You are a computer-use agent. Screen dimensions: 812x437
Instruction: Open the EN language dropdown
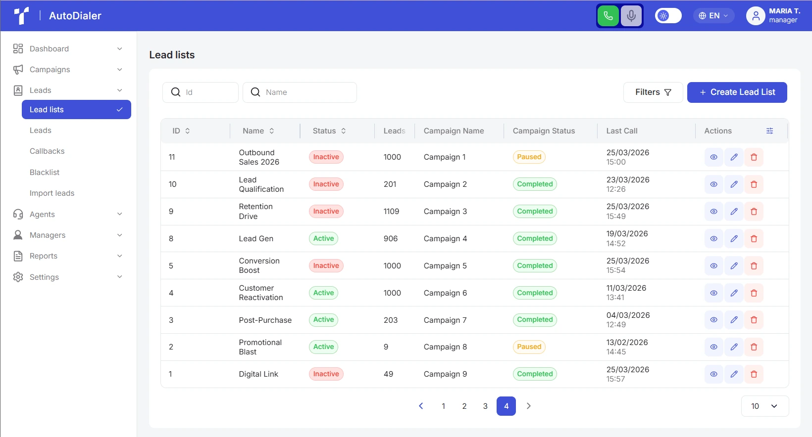pyautogui.click(x=713, y=16)
